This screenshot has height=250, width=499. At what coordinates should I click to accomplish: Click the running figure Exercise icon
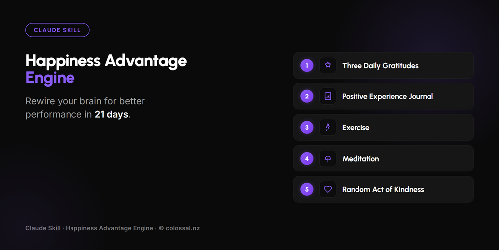pos(328,127)
